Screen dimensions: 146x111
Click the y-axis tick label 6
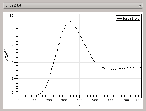coord(12,46)
